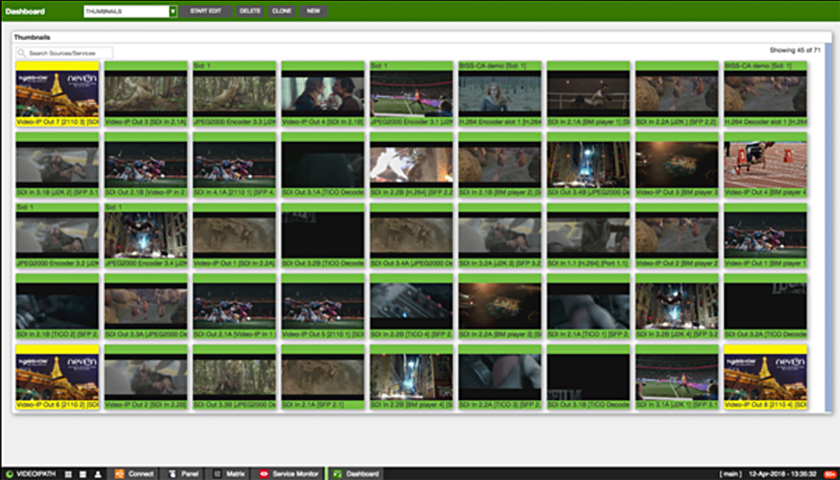This screenshot has height=480, width=840.
Task: Open the H.264 Decoder slot 1 thumbnail
Action: [x=766, y=94]
